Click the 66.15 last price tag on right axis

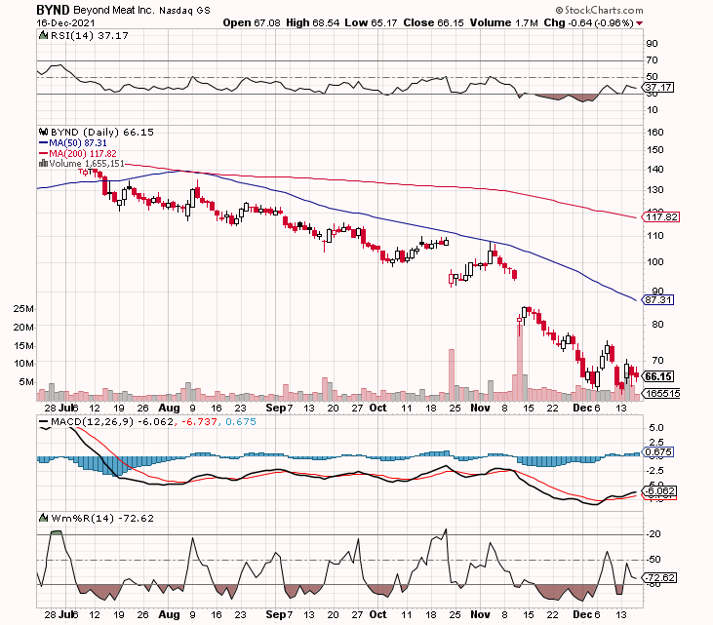point(658,376)
